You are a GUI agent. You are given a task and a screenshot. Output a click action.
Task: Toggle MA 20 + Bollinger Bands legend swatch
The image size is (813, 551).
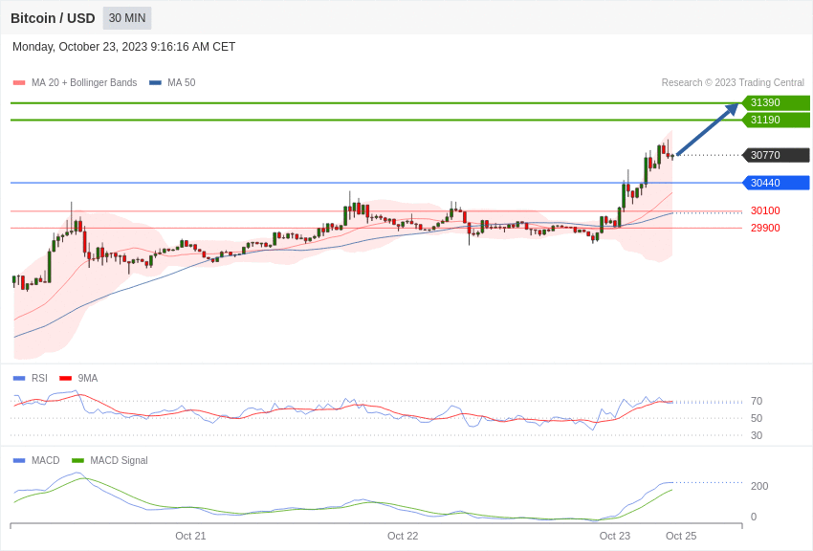(19, 83)
